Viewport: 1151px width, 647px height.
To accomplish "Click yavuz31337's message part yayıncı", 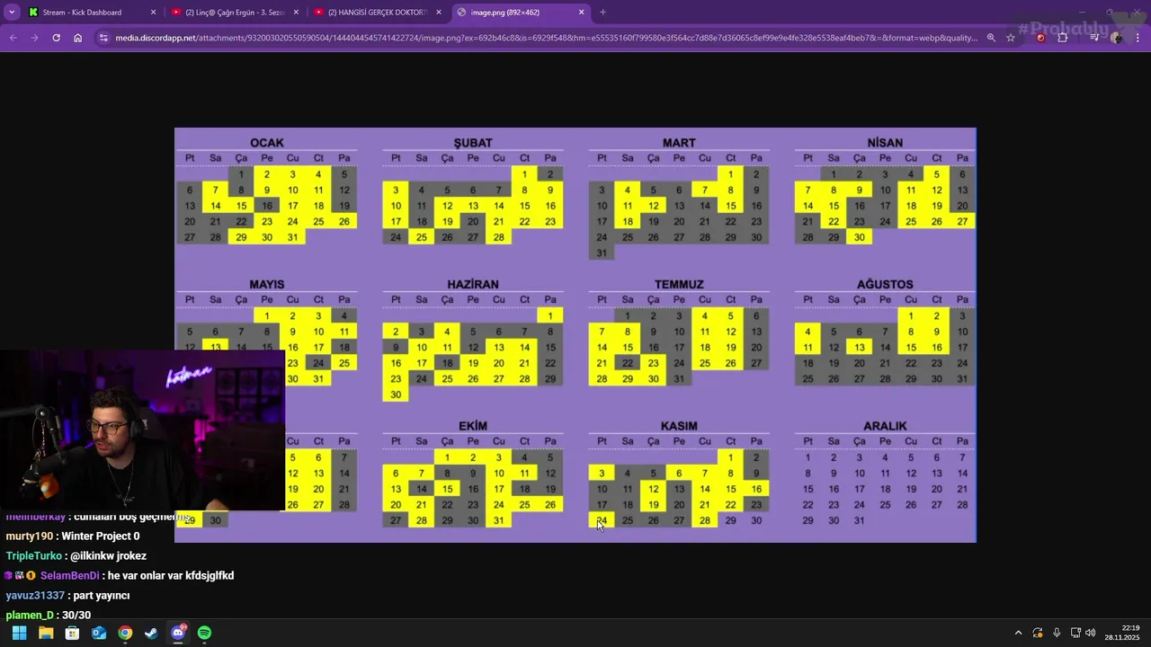I will pyautogui.click(x=101, y=596).
